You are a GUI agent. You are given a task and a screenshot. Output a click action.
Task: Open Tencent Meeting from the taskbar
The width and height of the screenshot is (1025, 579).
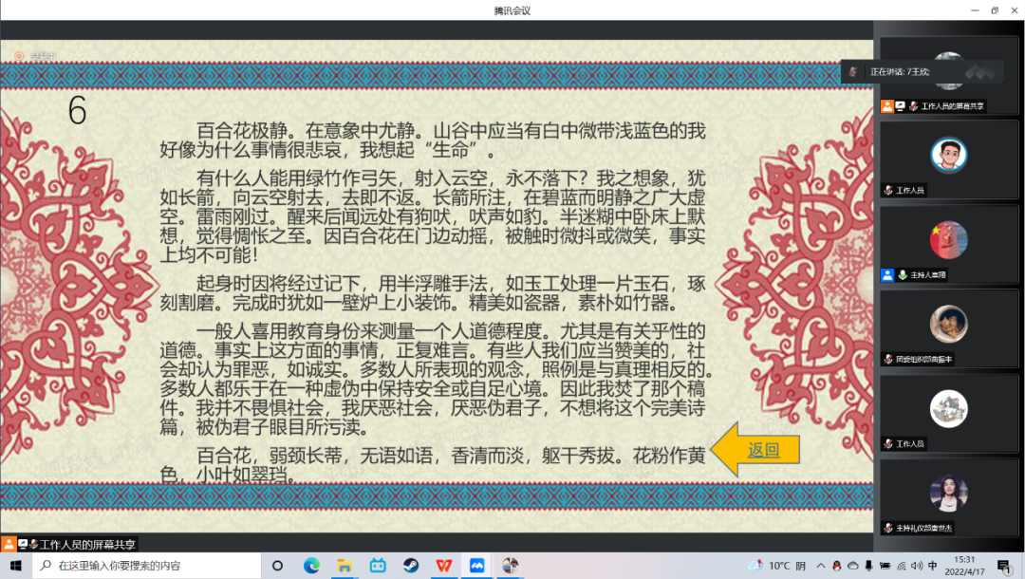pos(476,566)
